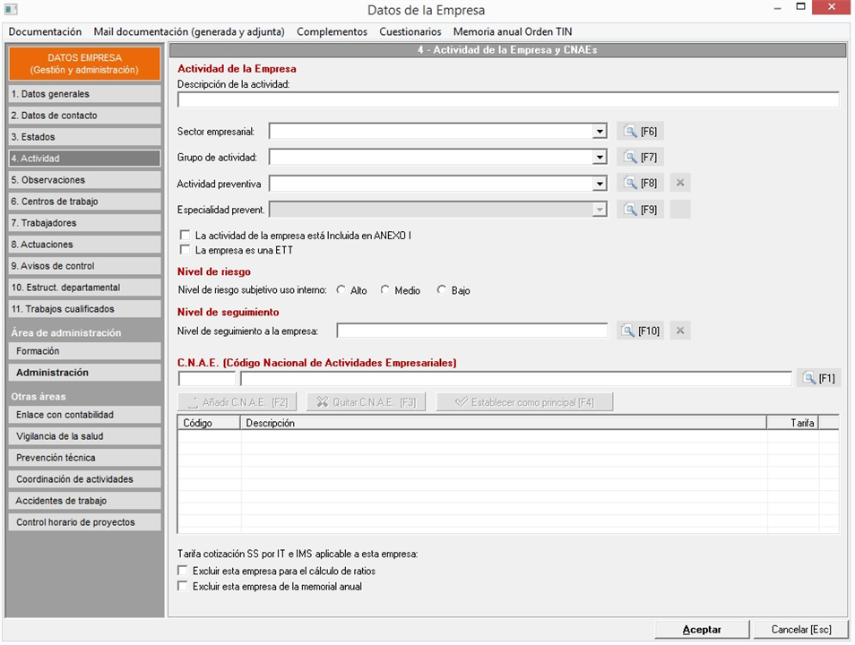Open the Grupo de actividad dropdown
This screenshot has width=855, height=645.
[600, 158]
